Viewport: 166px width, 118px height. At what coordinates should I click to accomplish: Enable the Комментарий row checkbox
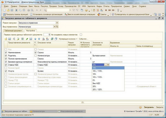coord(6,68)
